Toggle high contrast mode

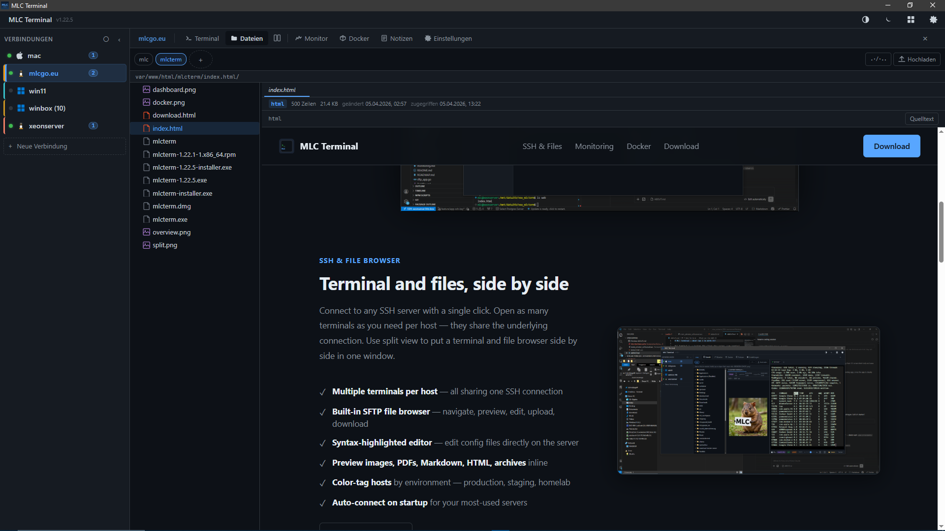click(865, 20)
